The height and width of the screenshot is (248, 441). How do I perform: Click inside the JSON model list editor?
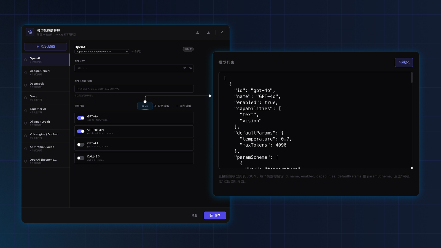coord(316,120)
